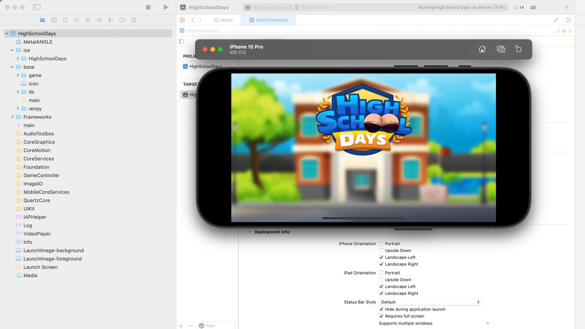The image size is (585, 329).
Task: Expand the lib folder
Action: pyautogui.click(x=18, y=92)
